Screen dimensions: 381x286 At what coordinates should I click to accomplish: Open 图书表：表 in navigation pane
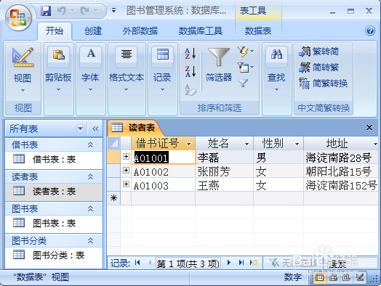pyautogui.click(x=54, y=224)
